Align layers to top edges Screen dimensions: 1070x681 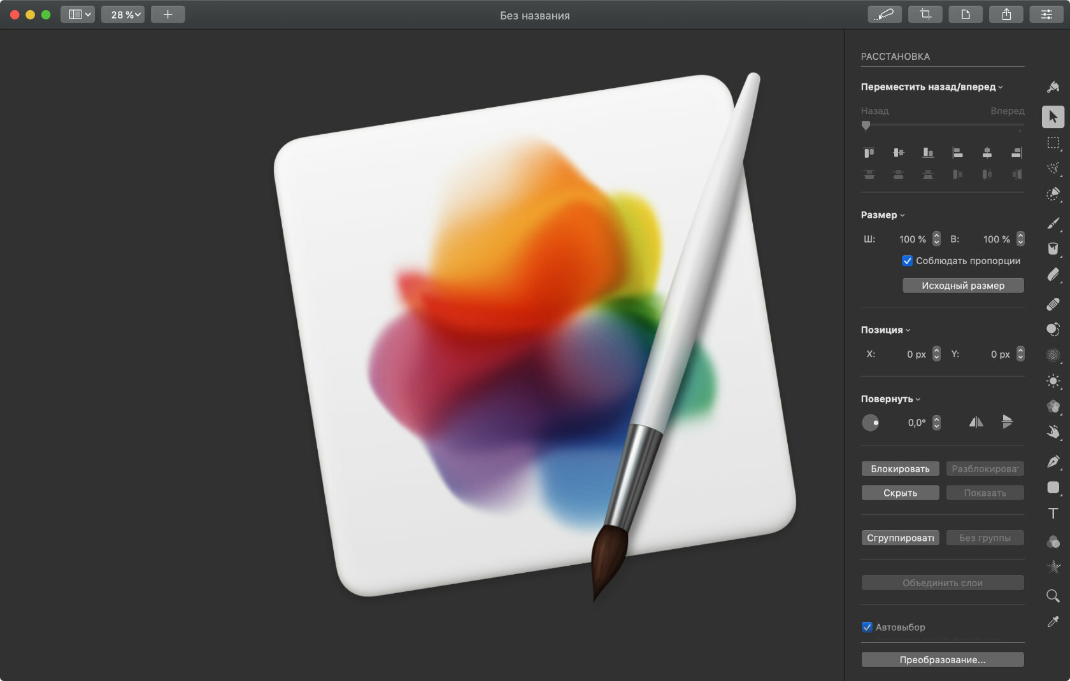click(x=869, y=153)
